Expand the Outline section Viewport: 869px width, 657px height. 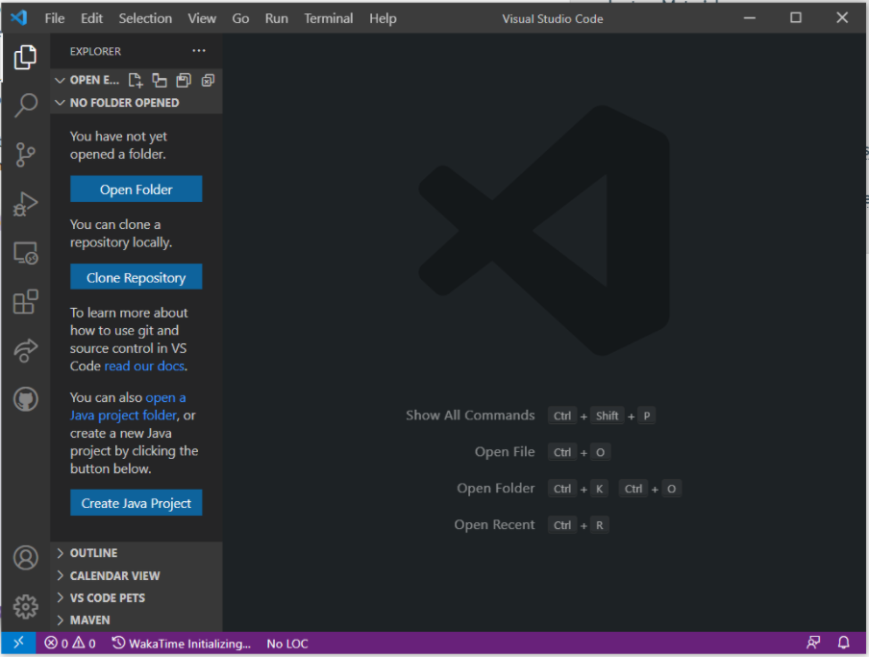point(93,553)
